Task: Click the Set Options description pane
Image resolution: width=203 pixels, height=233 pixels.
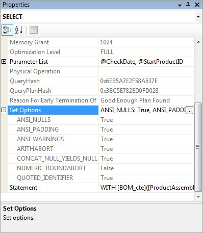Action: pyautogui.click(x=102, y=218)
